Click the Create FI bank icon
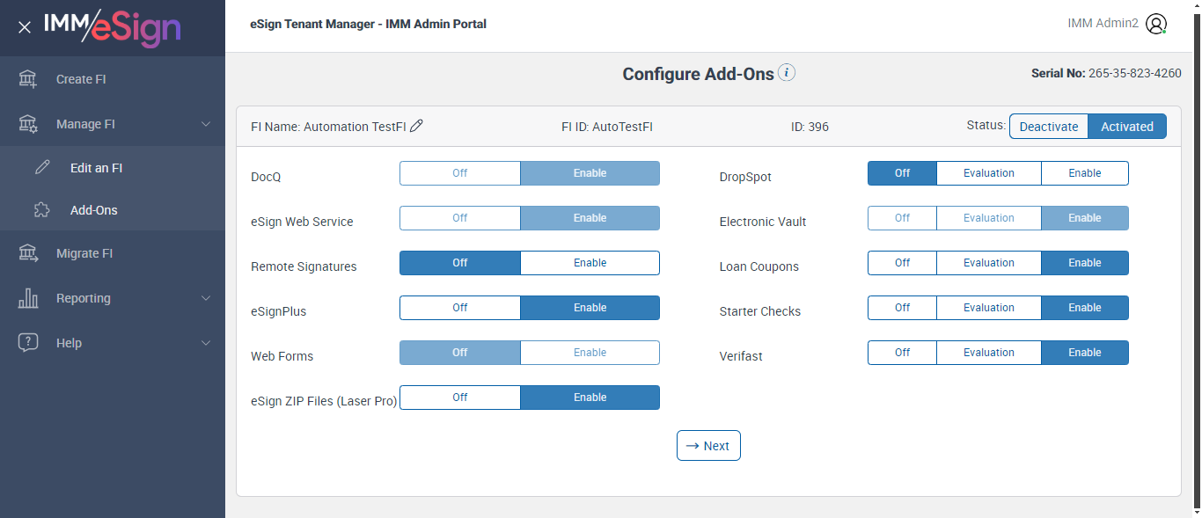This screenshot has width=1202, height=518. [28, 79]
